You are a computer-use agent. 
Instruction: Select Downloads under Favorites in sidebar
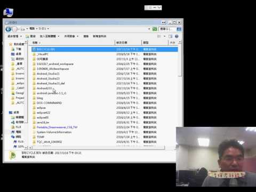(x=19, y=49)
